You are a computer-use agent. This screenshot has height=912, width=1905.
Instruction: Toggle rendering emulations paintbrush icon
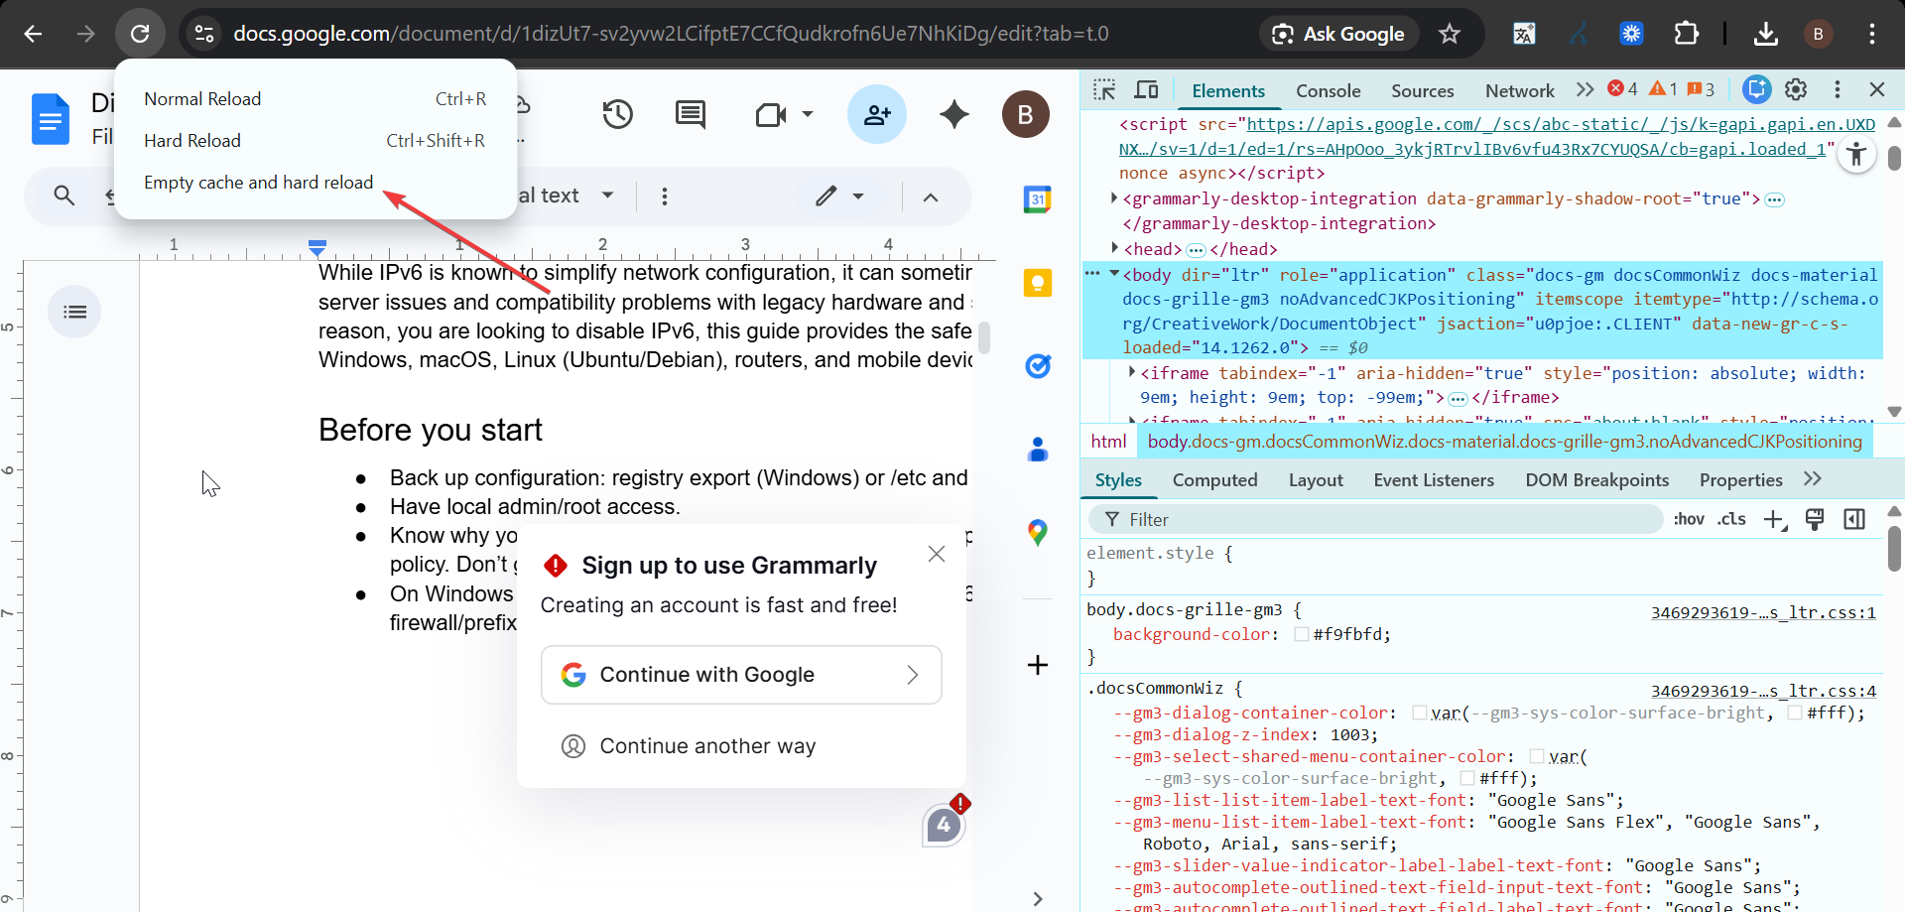coord(1815,519)
